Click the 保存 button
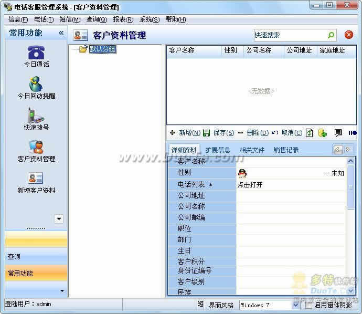This screenshot has height=314, width=362. (x=218, y=133)
